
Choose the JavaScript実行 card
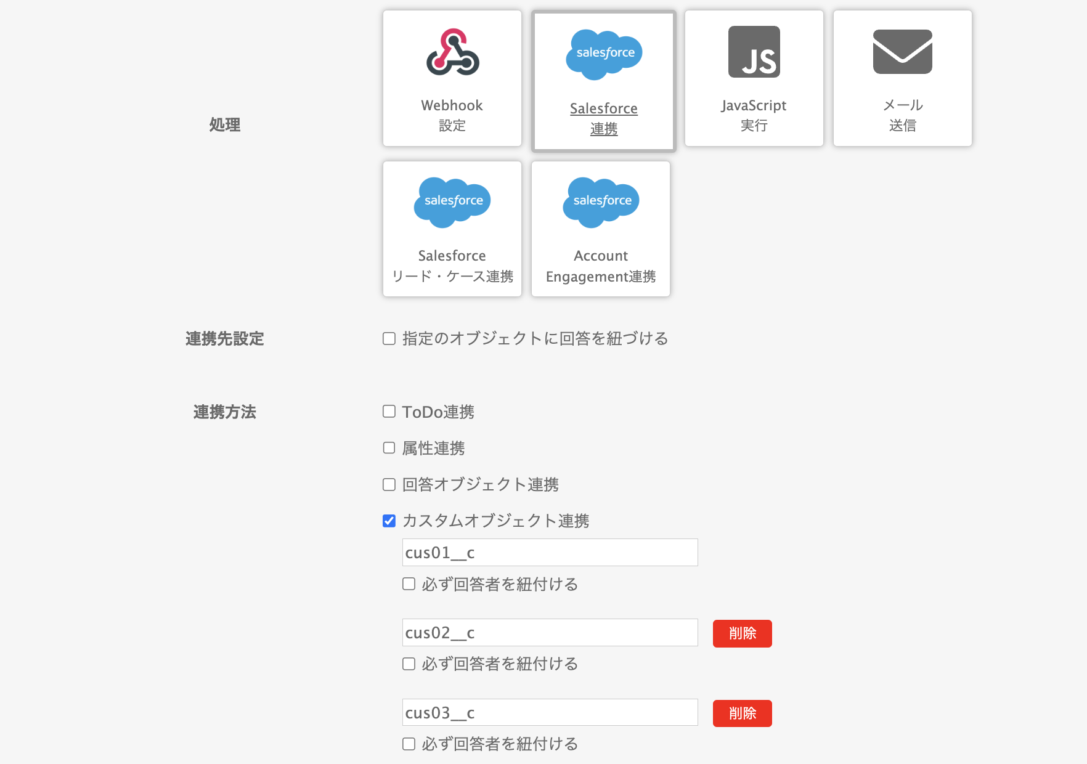coord(754,78)
